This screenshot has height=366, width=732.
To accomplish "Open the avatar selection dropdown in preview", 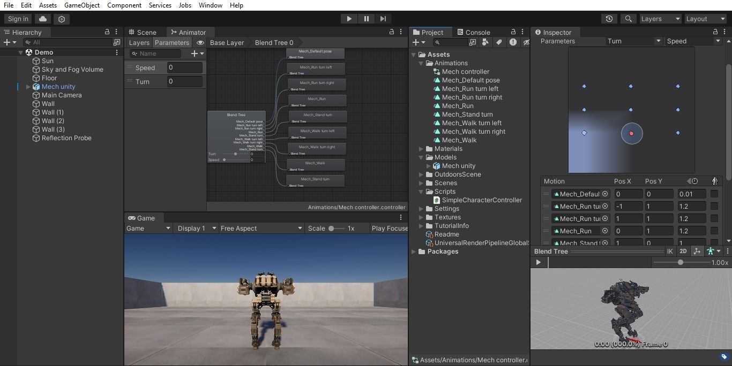I will [x=713, y=251].
